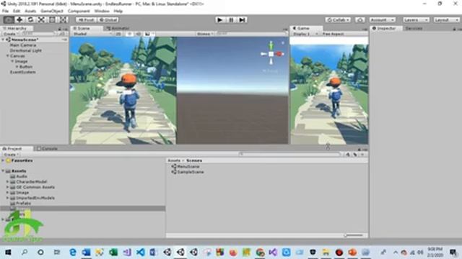Step one frame forward
The image size is (462, 259).
point(243,20)
